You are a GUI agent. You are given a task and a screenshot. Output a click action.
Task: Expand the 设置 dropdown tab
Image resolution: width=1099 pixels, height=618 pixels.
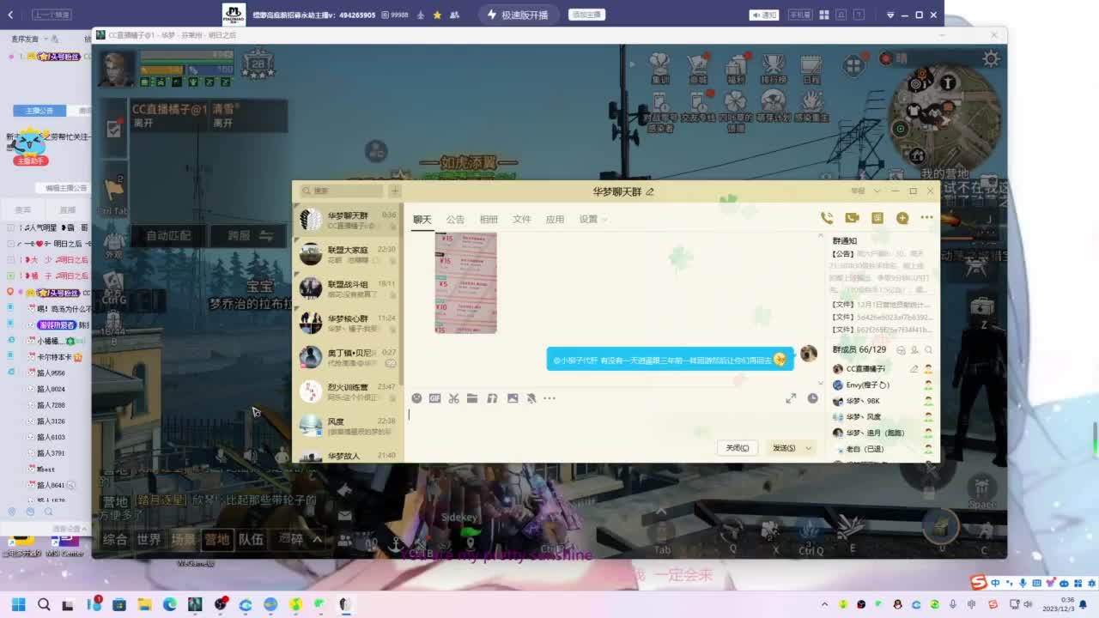pyautogui.click(x=592, y=220)
